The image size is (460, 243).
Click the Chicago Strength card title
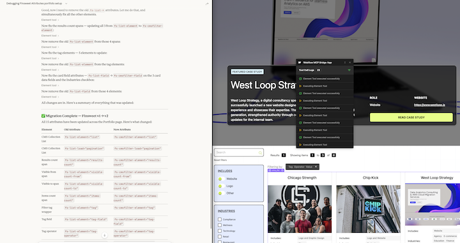[x=302, y=178]
